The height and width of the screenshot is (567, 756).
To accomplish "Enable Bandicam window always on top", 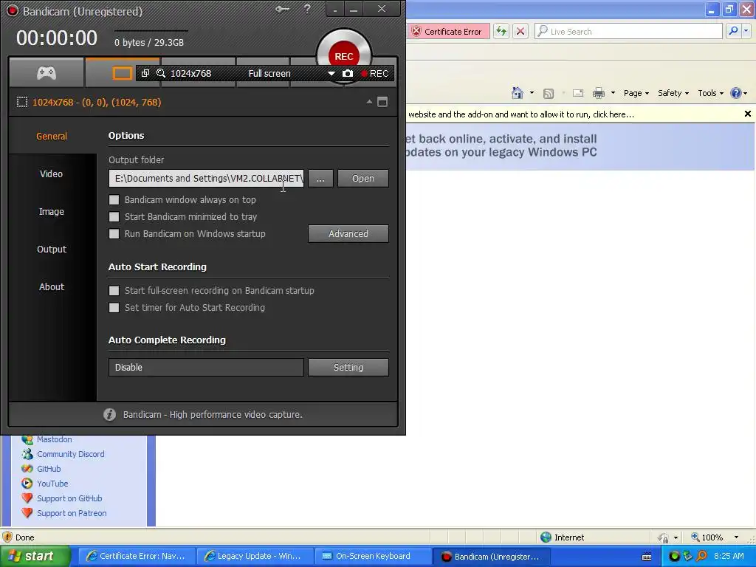I will [114, 199].
